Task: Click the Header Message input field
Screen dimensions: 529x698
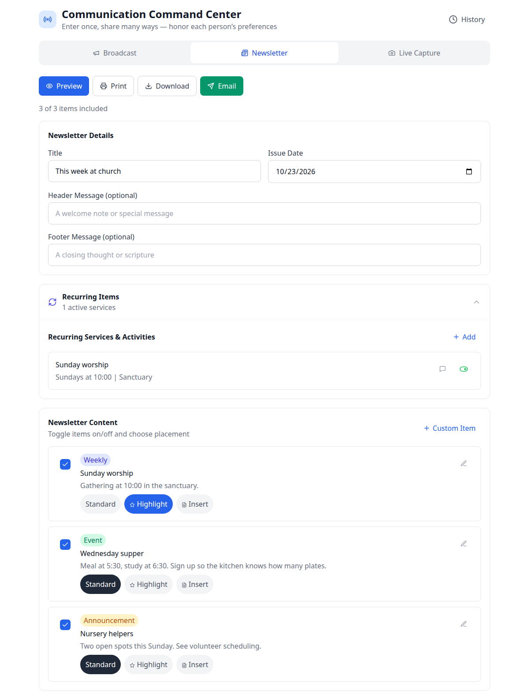Action: [264, 213]
